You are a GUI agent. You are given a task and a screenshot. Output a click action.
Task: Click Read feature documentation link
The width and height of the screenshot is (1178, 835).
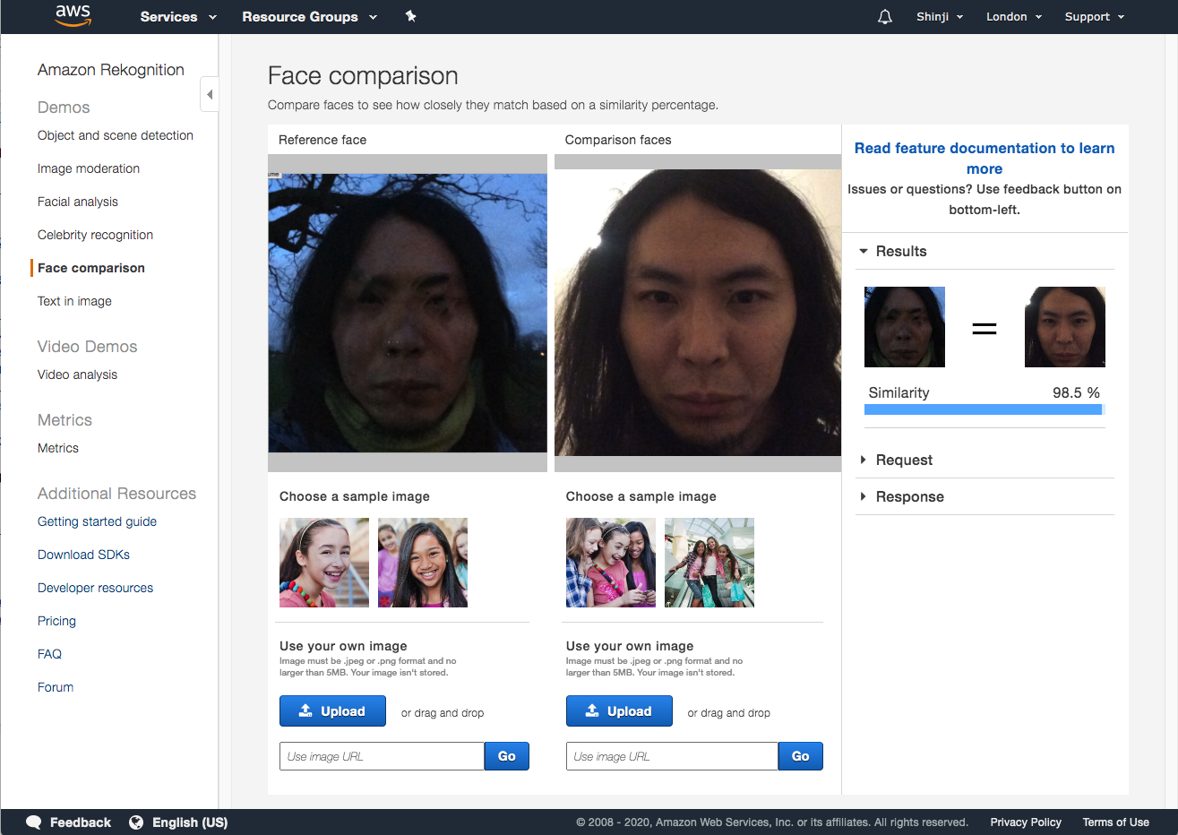(985, 159)
